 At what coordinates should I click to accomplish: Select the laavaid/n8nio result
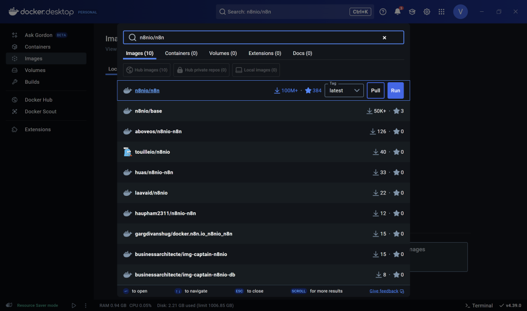(263, 193)
